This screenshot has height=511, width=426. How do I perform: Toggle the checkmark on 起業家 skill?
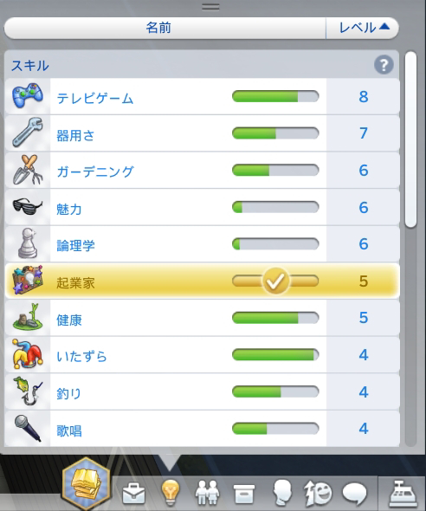click(x=275, y=281)
